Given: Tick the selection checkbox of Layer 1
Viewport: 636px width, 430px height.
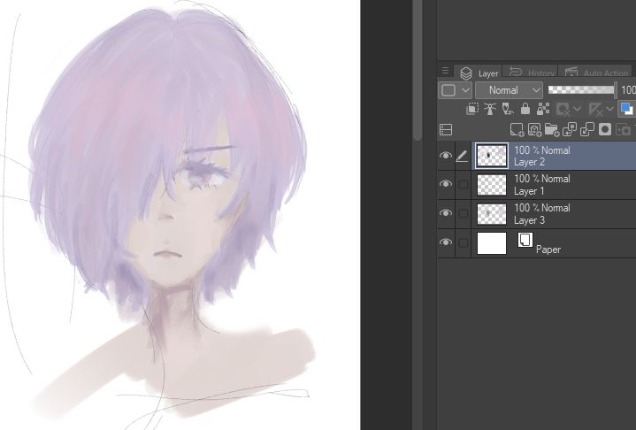Looking at the screenshot, I should (463, 185).
